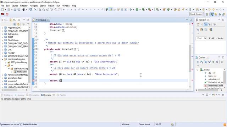Click the Save icon in toolbar

(15, 10)
